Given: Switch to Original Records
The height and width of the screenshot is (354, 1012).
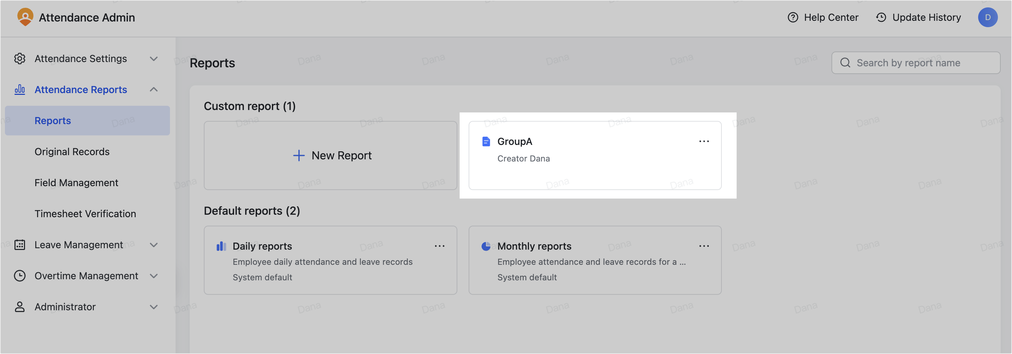Looking at the screenshot, I should [x=72, y=151].
